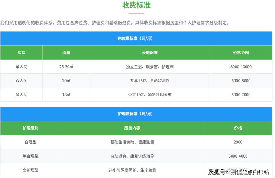
Task: Click the 搜狐号@搜狐焦点白银站 watermark text
Action: (238, 172)
